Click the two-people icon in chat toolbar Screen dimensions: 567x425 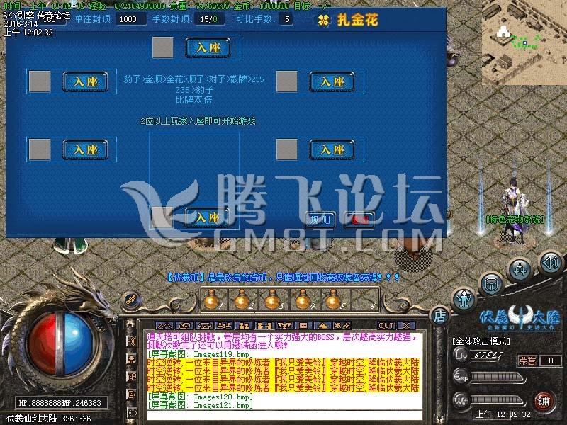tap(244, 325)
